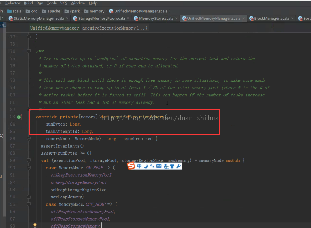This screenshot has width=311, height=228.
Task: Click the Sogou input method logo
Action: click(131, 166)
